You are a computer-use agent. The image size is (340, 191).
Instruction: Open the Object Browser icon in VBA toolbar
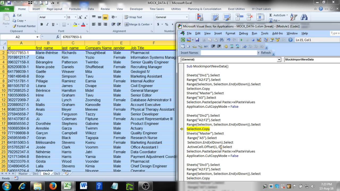[278, 40]
